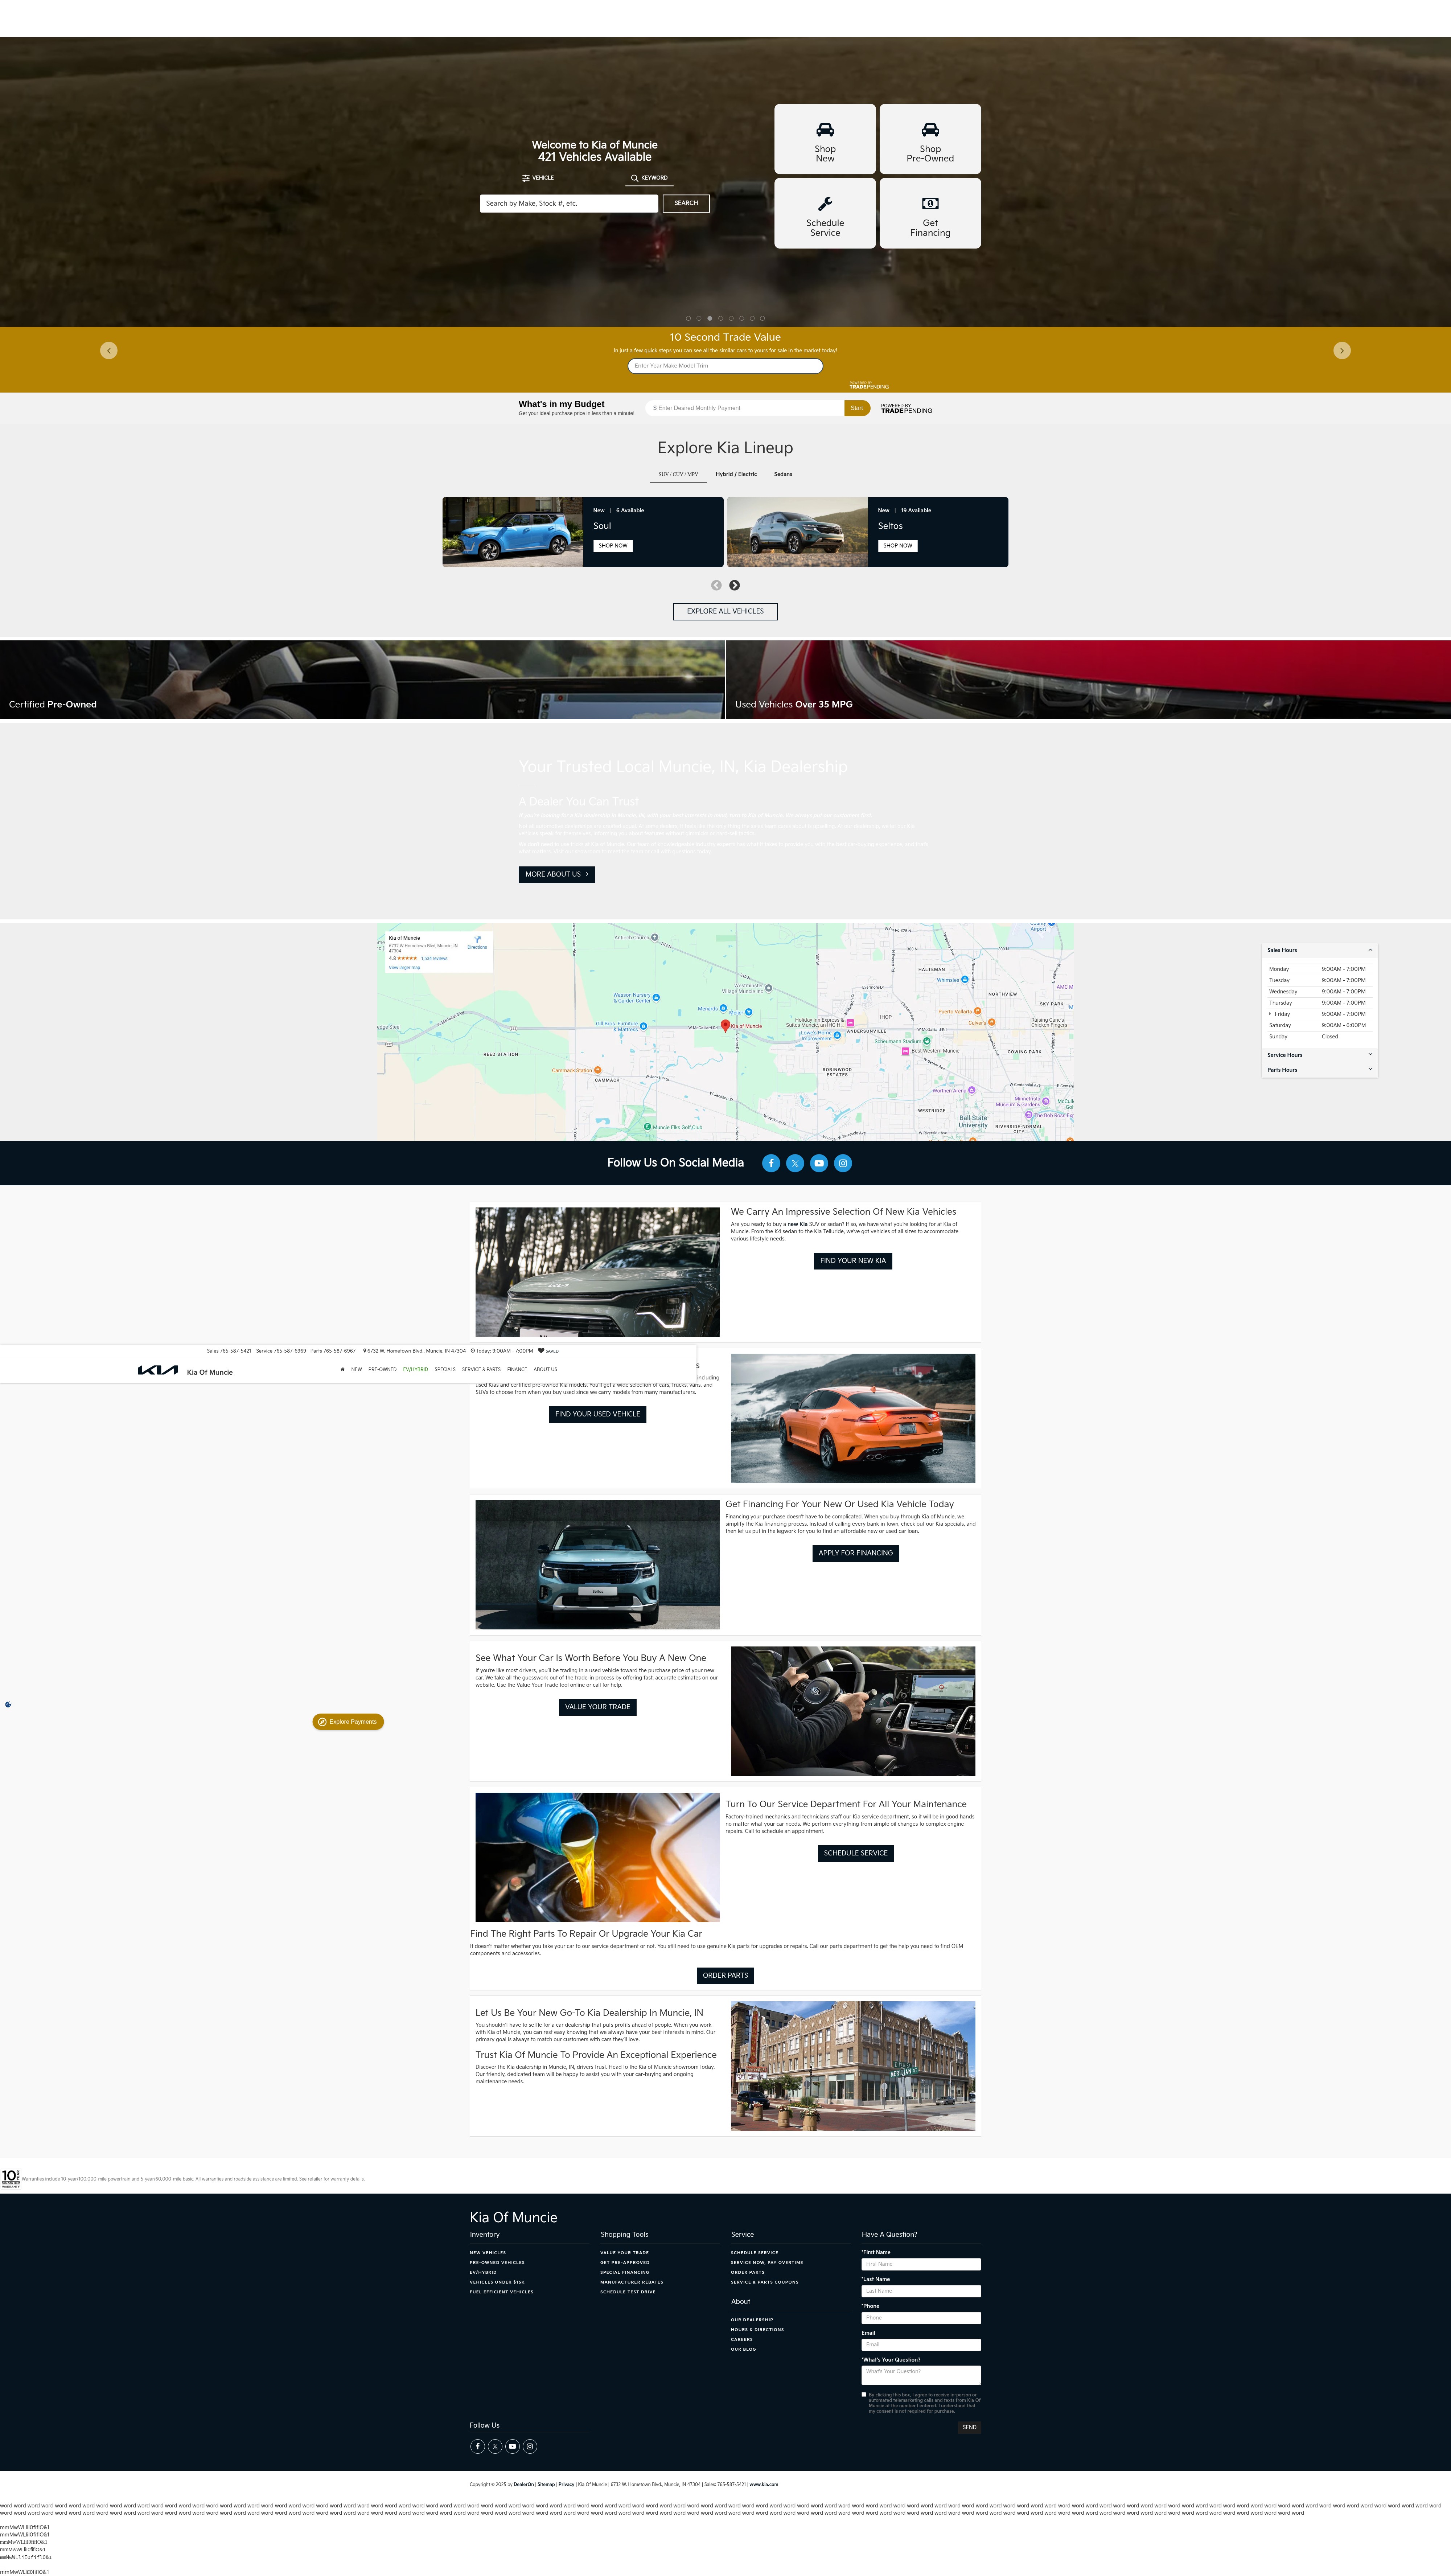Viewport: 1451px width, 2576px height.
Task: Click FIND YOUR USED VEHICLE button
Action: [x=598, y=1414]
